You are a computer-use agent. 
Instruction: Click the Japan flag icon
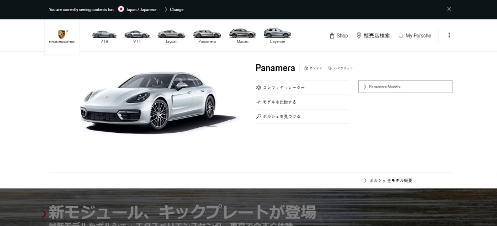click(121, 9)
